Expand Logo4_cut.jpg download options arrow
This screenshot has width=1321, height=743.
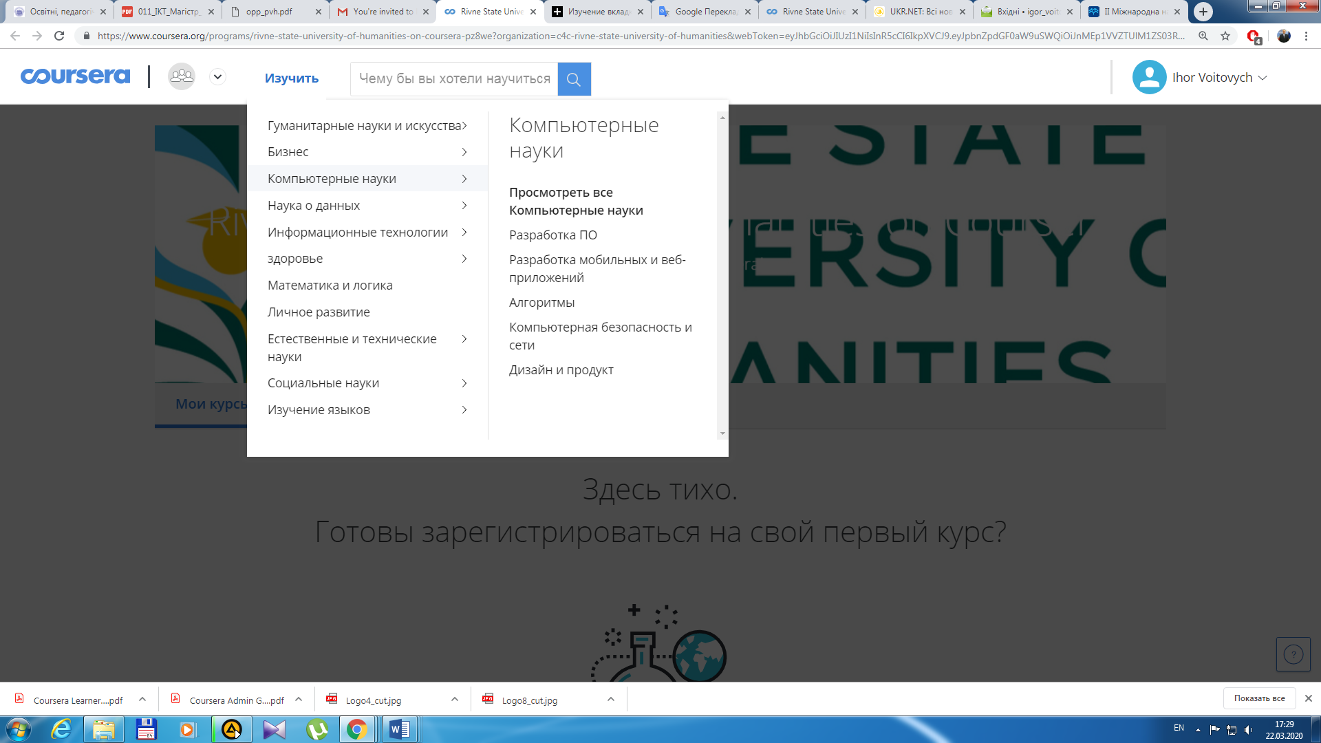tap(455, 700)
